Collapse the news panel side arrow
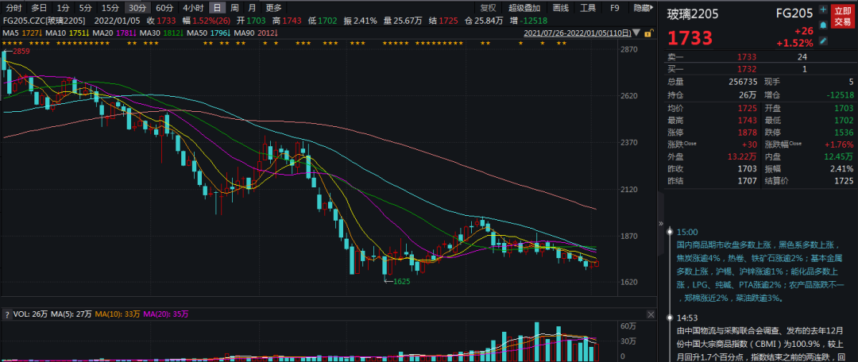858x362 pixels. coord(661,225)
